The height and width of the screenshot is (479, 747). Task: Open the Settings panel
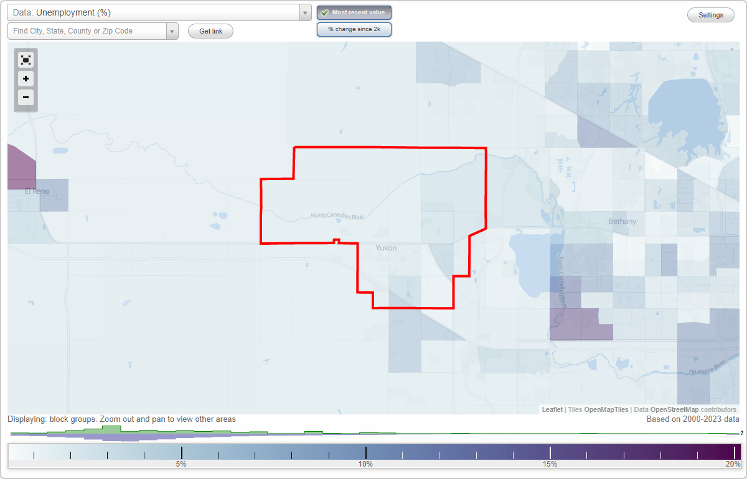(710, 14)
